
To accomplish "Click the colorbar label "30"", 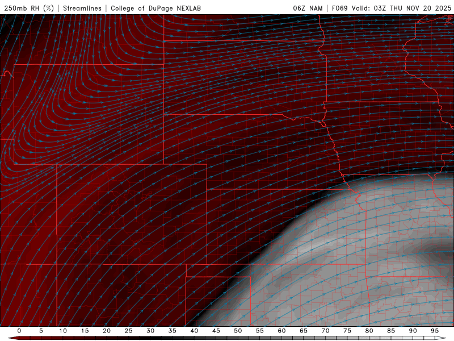I will tap(150, 331).
